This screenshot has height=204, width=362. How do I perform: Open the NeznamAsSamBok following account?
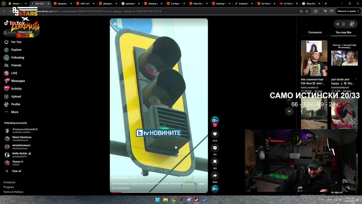21,131
